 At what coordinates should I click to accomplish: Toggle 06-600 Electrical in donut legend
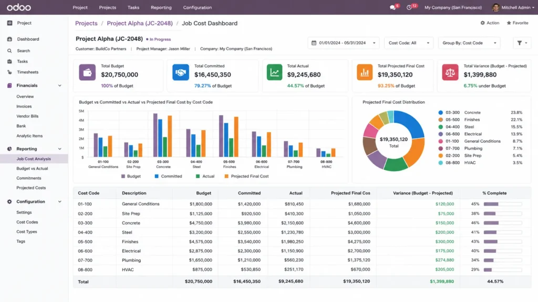coord(480,134)
